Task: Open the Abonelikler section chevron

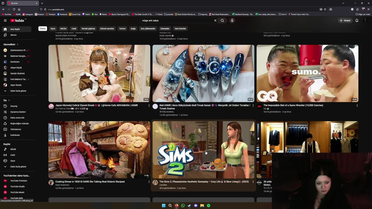Action: point(17,44)
